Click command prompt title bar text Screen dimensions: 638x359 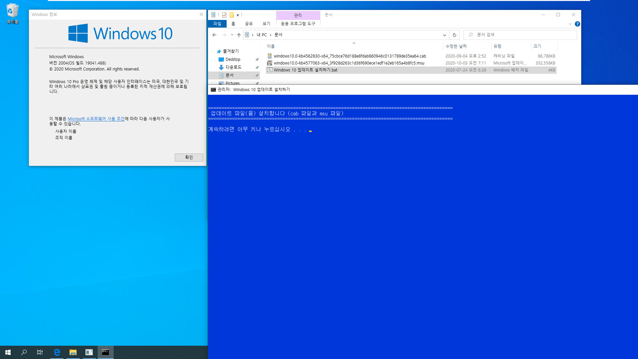[x=254, y=90]
